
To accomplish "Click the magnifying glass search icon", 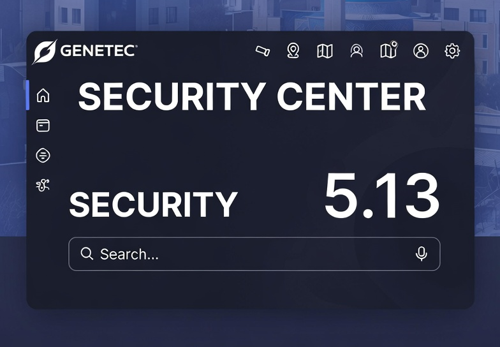I will click(87, 254).
